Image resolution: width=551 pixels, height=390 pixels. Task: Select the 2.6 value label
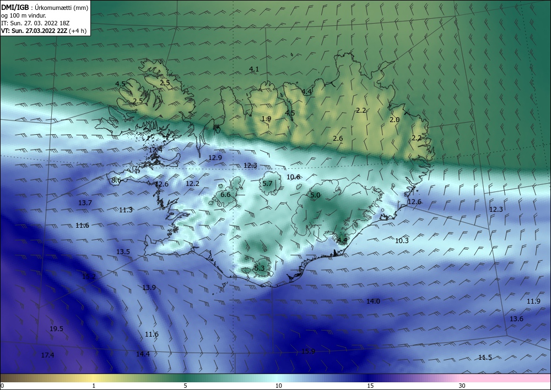[x=338, y=138]
